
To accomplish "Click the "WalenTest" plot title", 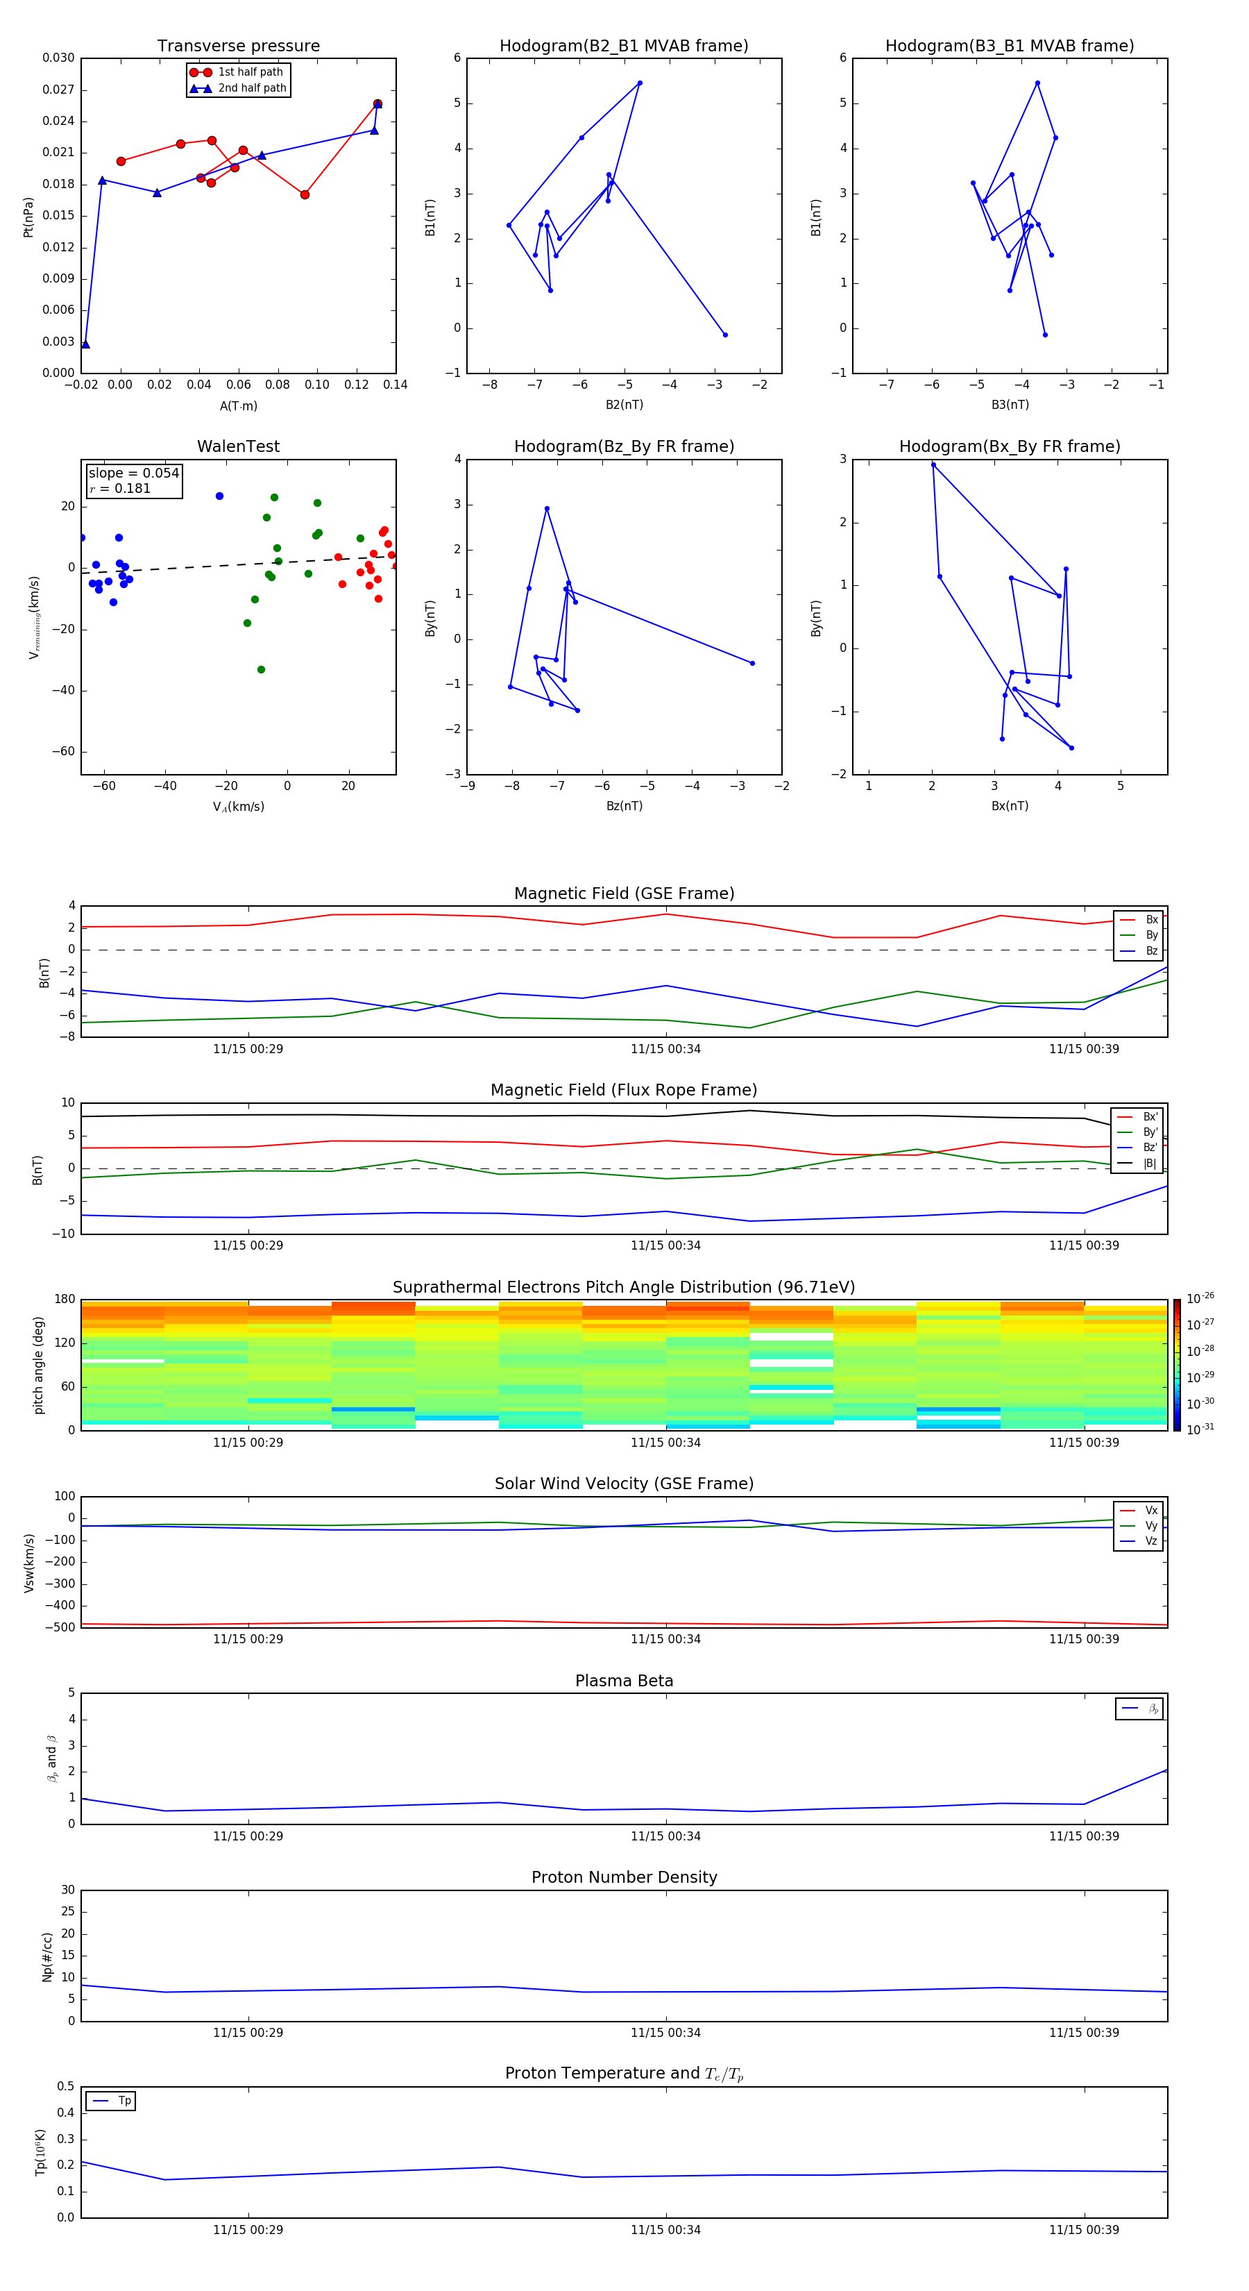I will pyautogui.click(x=238, y=446).
